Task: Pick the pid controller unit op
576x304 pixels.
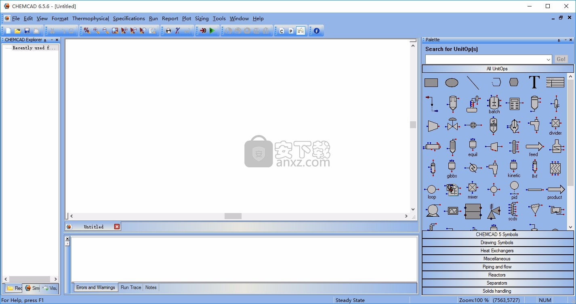Action: (x=514, y=190)
